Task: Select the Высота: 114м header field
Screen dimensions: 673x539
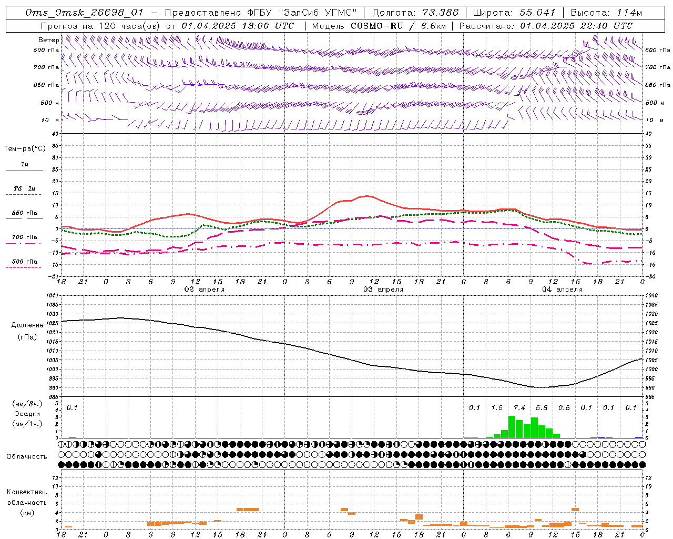Action: [x=606, y=13]
